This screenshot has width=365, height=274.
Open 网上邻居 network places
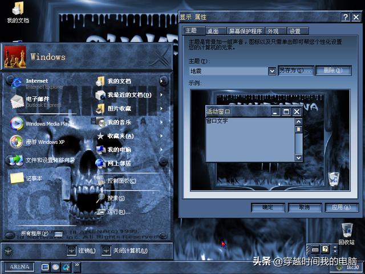[114, 163]
